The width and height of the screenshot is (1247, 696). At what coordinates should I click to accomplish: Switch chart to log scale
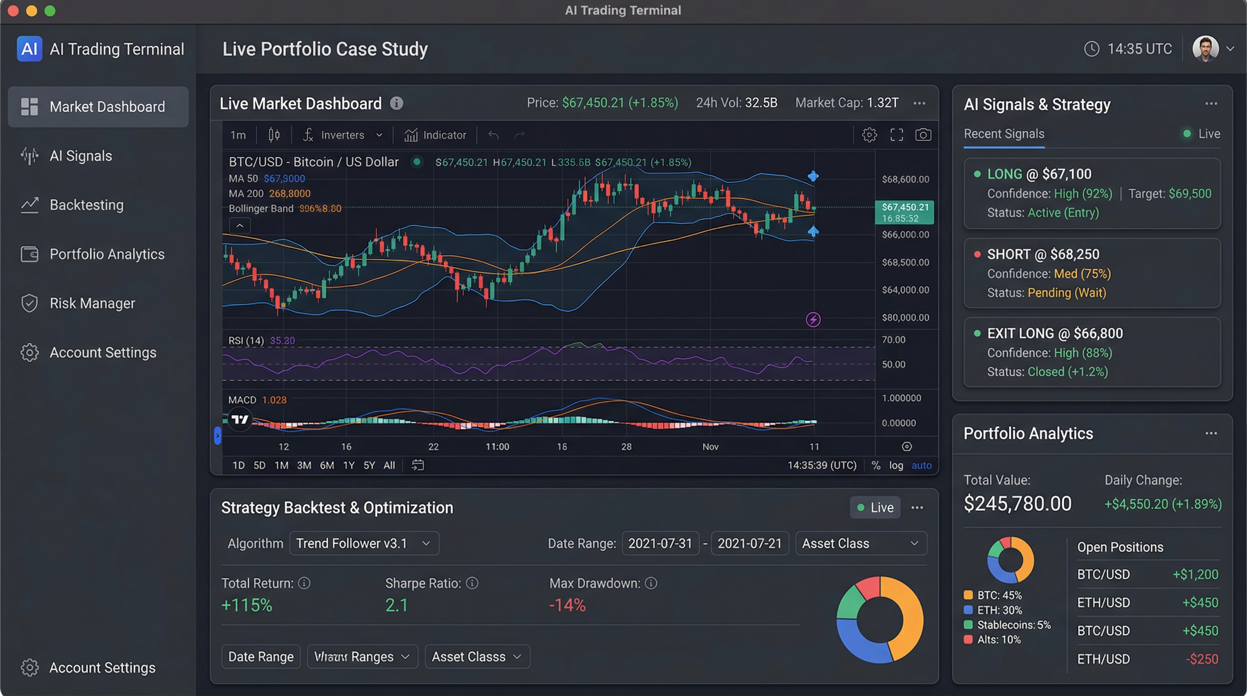(x=896, y=465)
